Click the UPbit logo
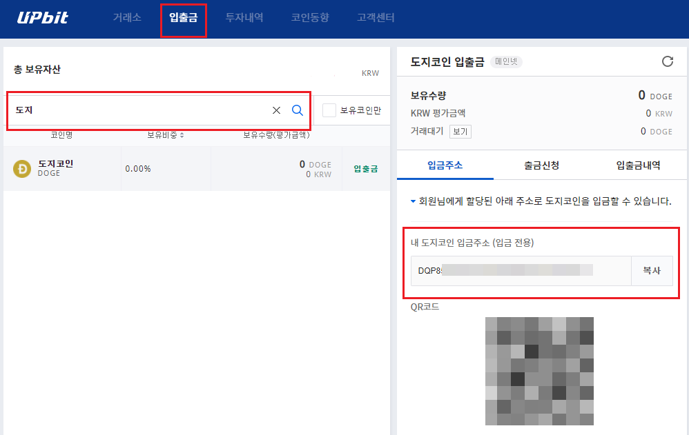 tap(43, 17)
